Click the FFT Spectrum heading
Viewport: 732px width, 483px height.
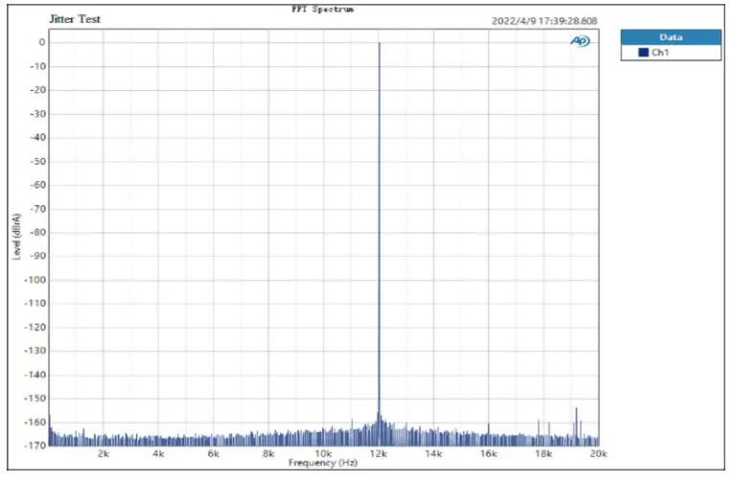pyautogui.click(x=322, y=9)
